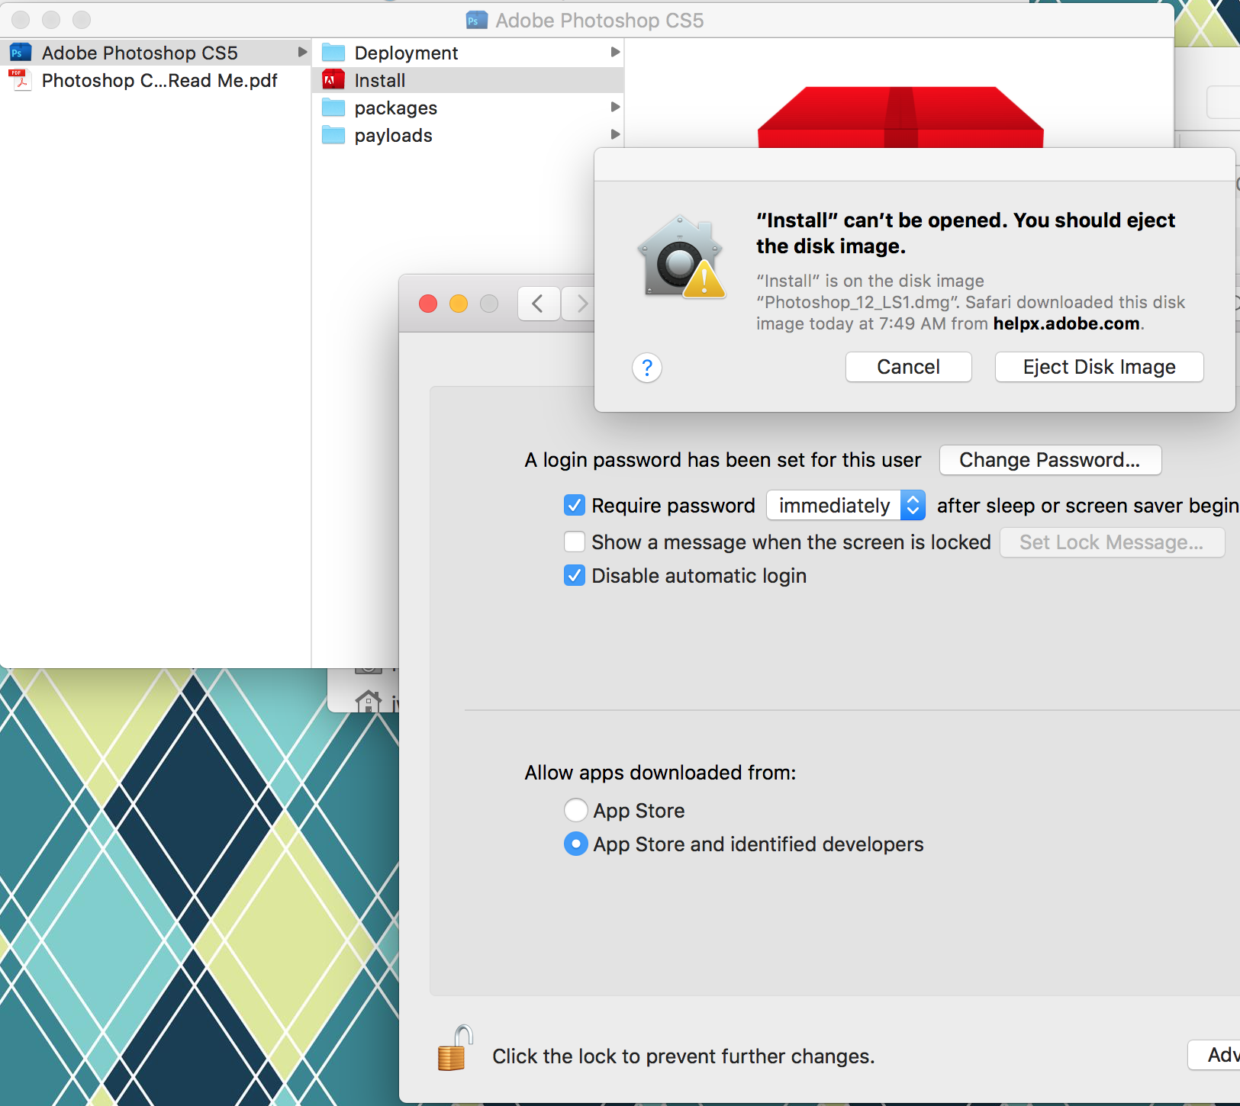The height and width of the screenshot is (1106, 1240).
Task: Select the packages folder name
Action: 395,108
